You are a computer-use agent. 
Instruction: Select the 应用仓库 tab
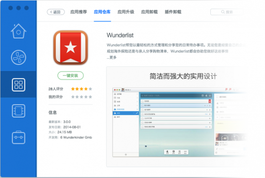click(x=102, y=12)
